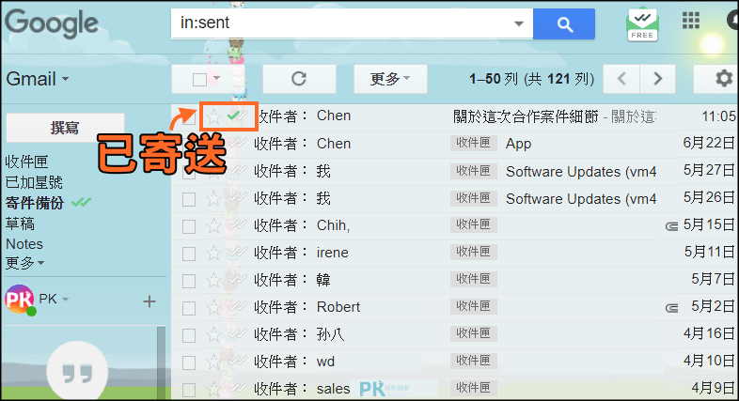
Task: Click the Google logo
Action: [x=52, y=24]
